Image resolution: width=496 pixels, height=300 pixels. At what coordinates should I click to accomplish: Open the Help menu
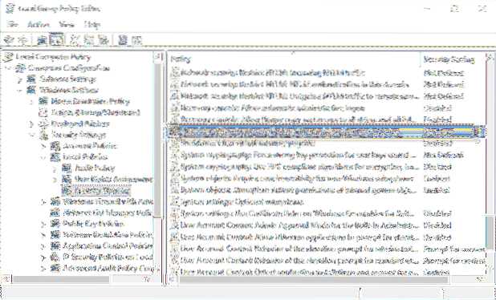pos(92,24)
